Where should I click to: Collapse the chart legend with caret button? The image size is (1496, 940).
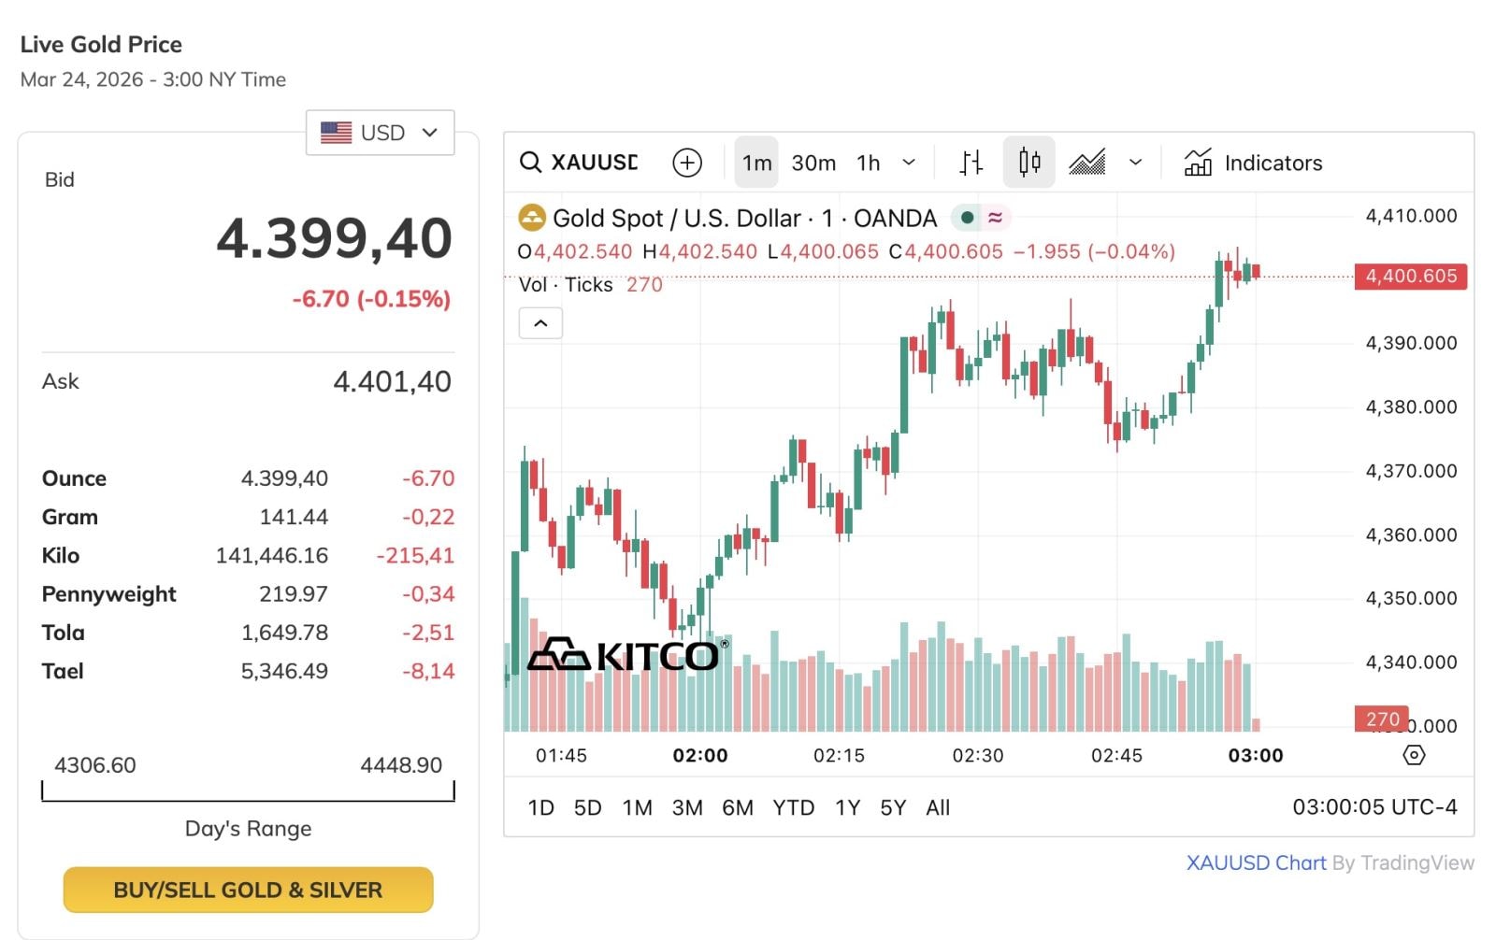click(x=540, y=323)
